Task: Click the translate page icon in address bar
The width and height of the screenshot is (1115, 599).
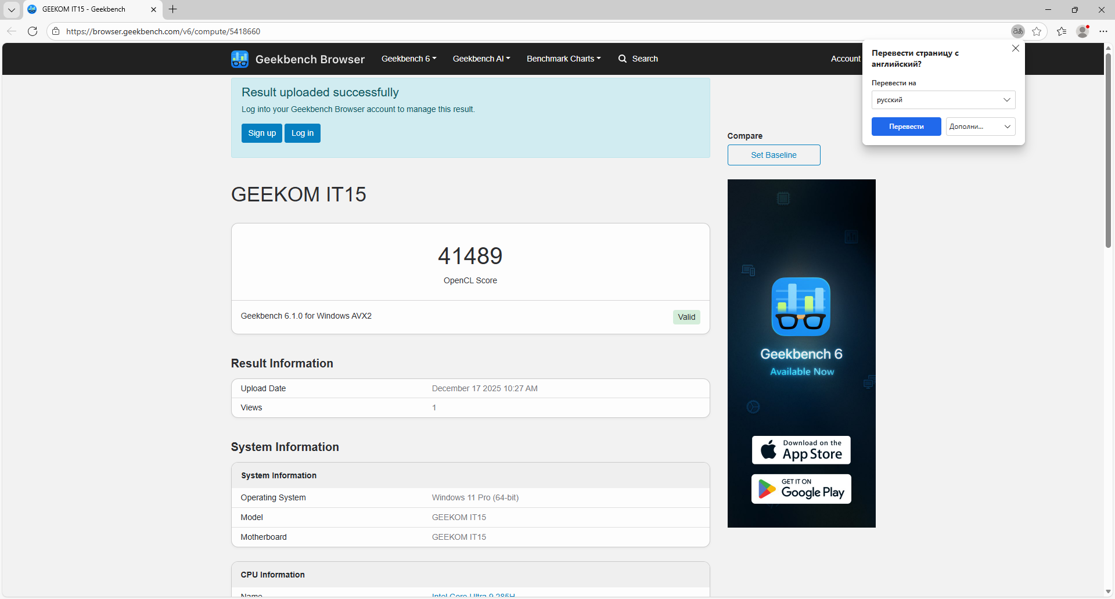Action: pyautogui.click(x=1017, y=31)
